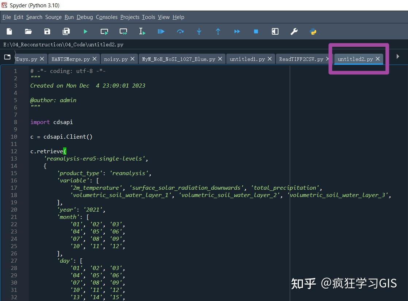Switch to the noisy.py tab
The width and height of the screenshot is (408, 301).
(x=116, y=58)
